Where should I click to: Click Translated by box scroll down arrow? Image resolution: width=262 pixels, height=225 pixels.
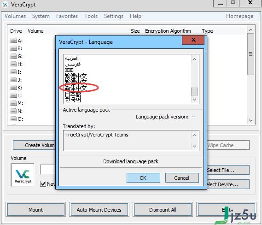click(194, 146)
